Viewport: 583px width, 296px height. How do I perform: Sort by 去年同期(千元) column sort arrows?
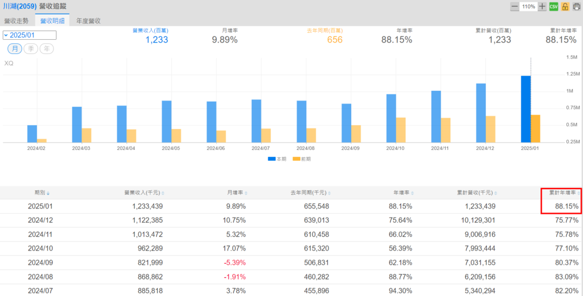(330, 193)
